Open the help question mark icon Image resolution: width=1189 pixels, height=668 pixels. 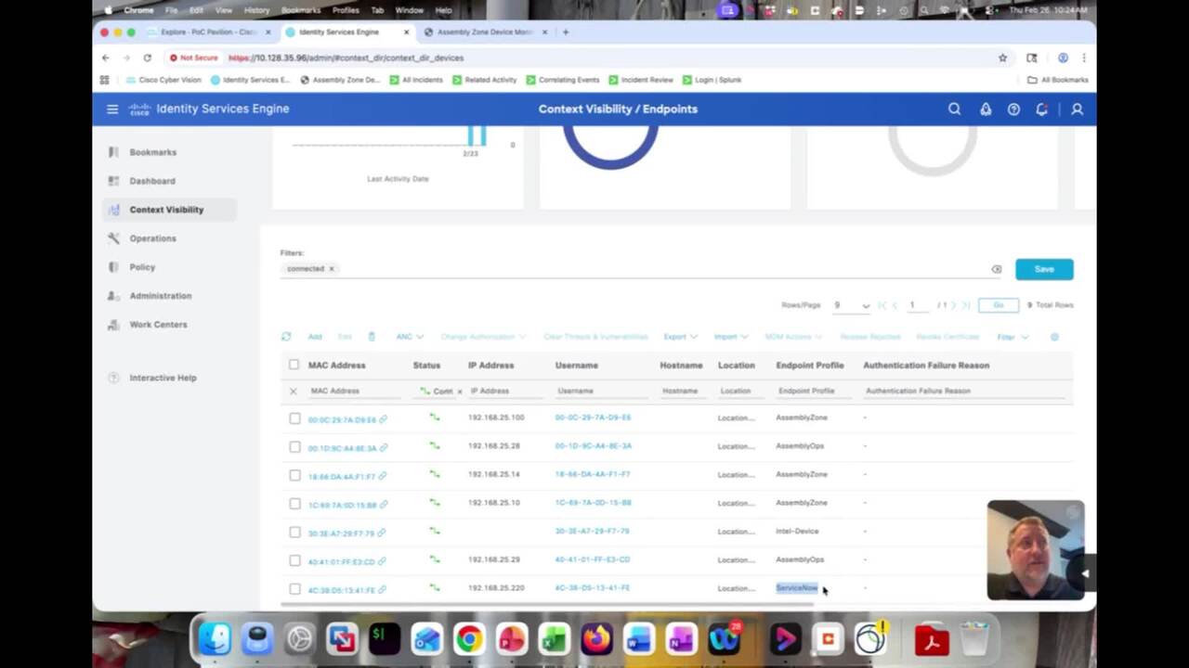click(1013, 109)
